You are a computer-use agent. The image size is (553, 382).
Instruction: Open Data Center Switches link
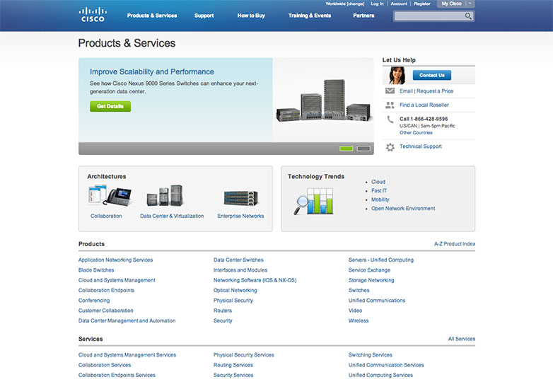point(238,260)
